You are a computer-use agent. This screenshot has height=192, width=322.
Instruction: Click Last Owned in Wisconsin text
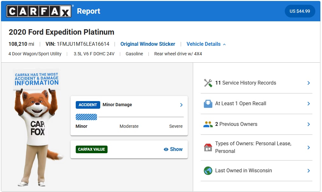(243, 171)
